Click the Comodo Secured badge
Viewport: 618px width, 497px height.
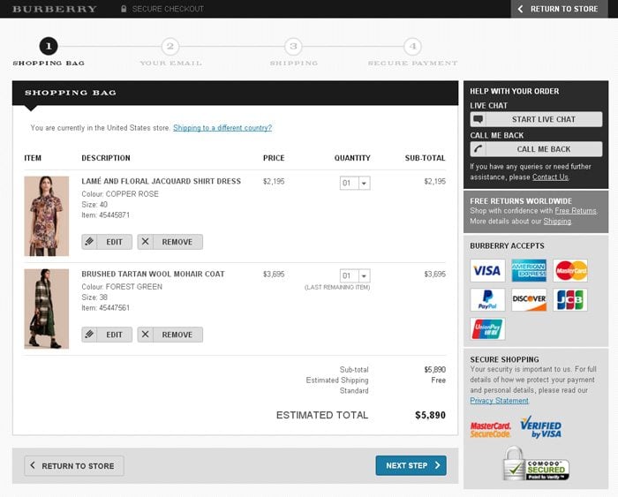[536, 463]
